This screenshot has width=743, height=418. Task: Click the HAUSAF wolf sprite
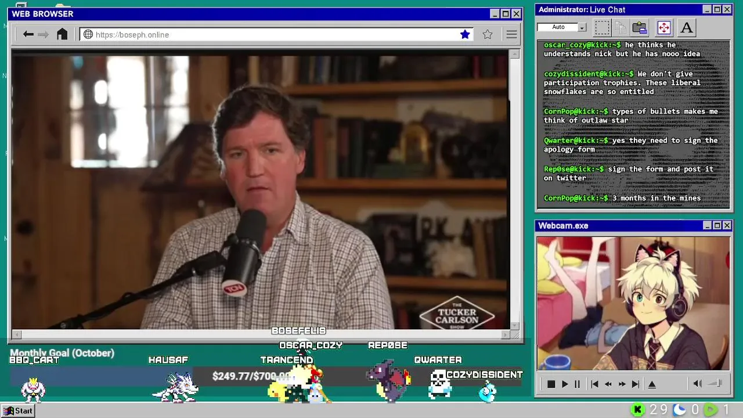pyautogui.click(x=175, y=388)
